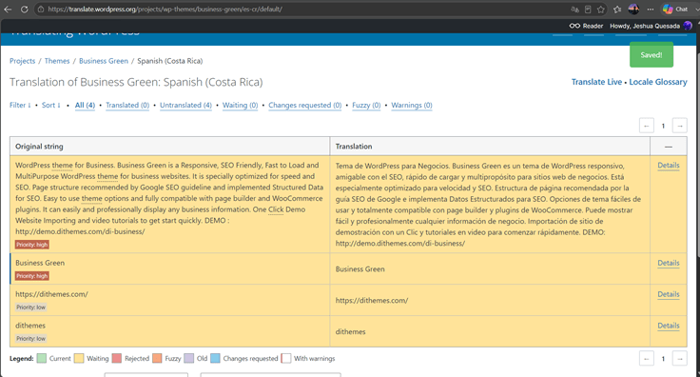Click the With warnings white legend swatch
The width and height of the screenshot is (700, 377).
click(286, 358)
